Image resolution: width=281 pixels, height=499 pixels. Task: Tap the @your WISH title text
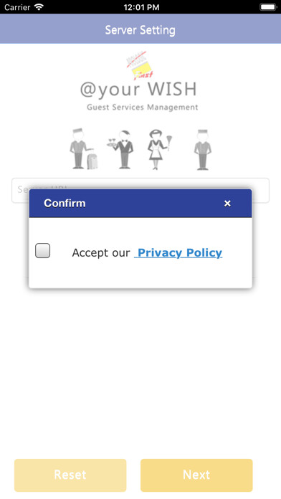[138, 90]
